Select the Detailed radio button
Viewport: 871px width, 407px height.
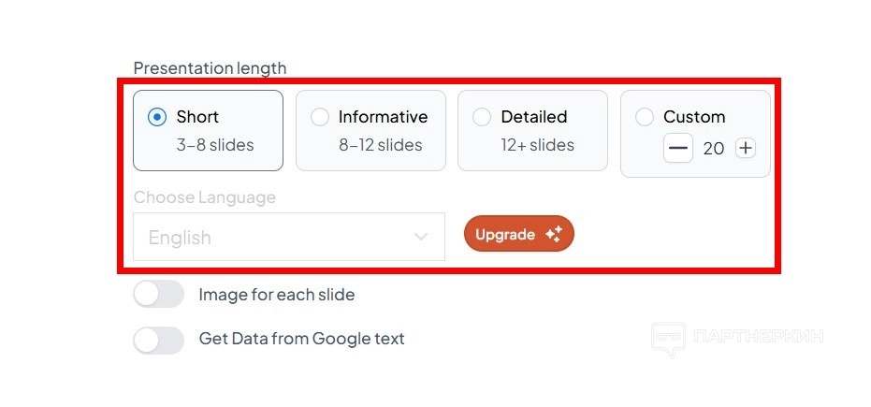pos(482,117)
